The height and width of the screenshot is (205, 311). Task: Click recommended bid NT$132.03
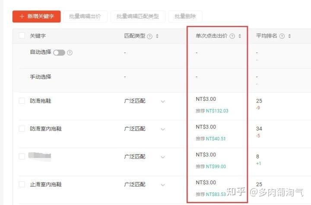click(x=217, y=111)
